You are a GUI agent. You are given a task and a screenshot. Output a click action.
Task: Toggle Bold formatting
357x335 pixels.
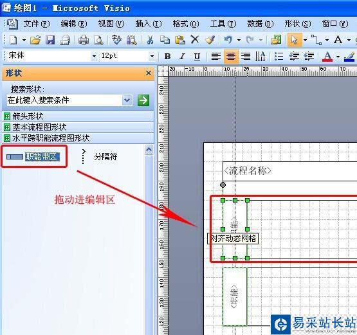point(168,56)
